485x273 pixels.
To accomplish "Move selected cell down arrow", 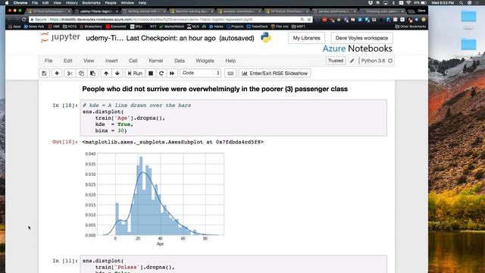I will coord(117,74).
